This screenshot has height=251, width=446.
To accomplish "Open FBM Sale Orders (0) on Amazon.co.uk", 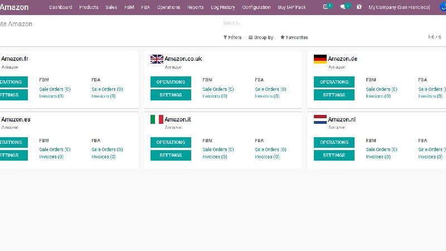I will pos(218,89).
